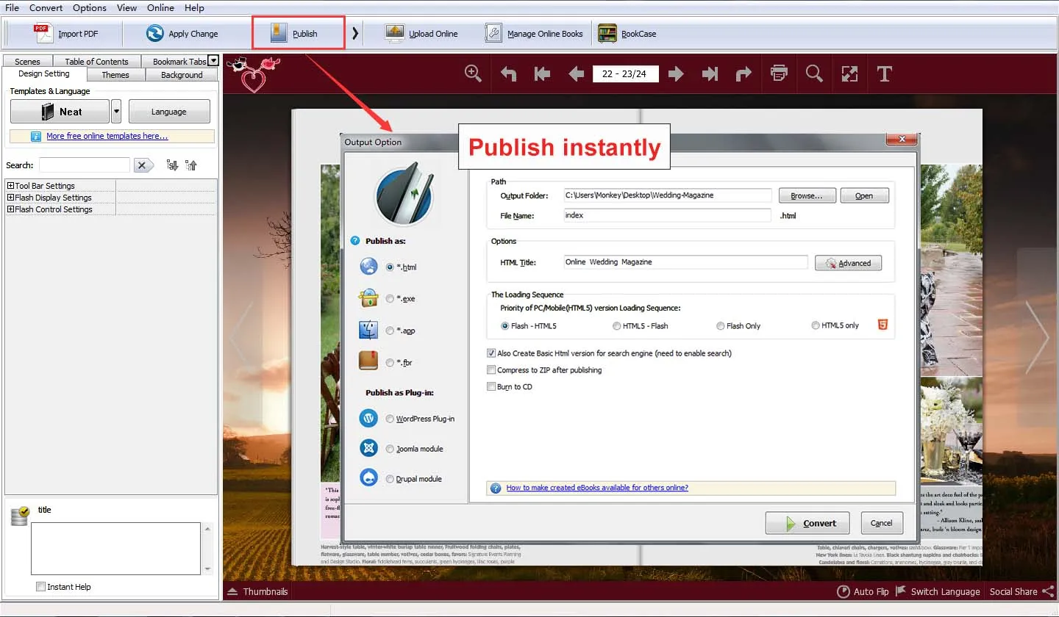
Task: Click the text select T icon
Action: click(885, 73)
